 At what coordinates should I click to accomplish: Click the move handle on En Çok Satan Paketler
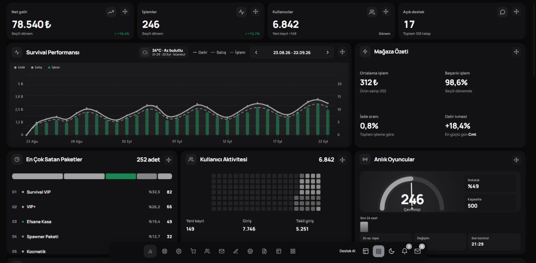pos(169,160)
